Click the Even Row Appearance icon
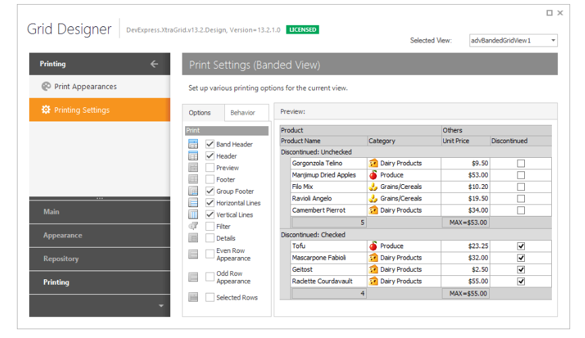The width and height of the screenshot is (585, 338). coord(193,254)
